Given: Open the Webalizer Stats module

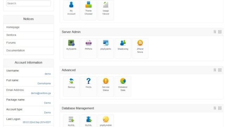Looking at the screenshot, I should (123, 86).
